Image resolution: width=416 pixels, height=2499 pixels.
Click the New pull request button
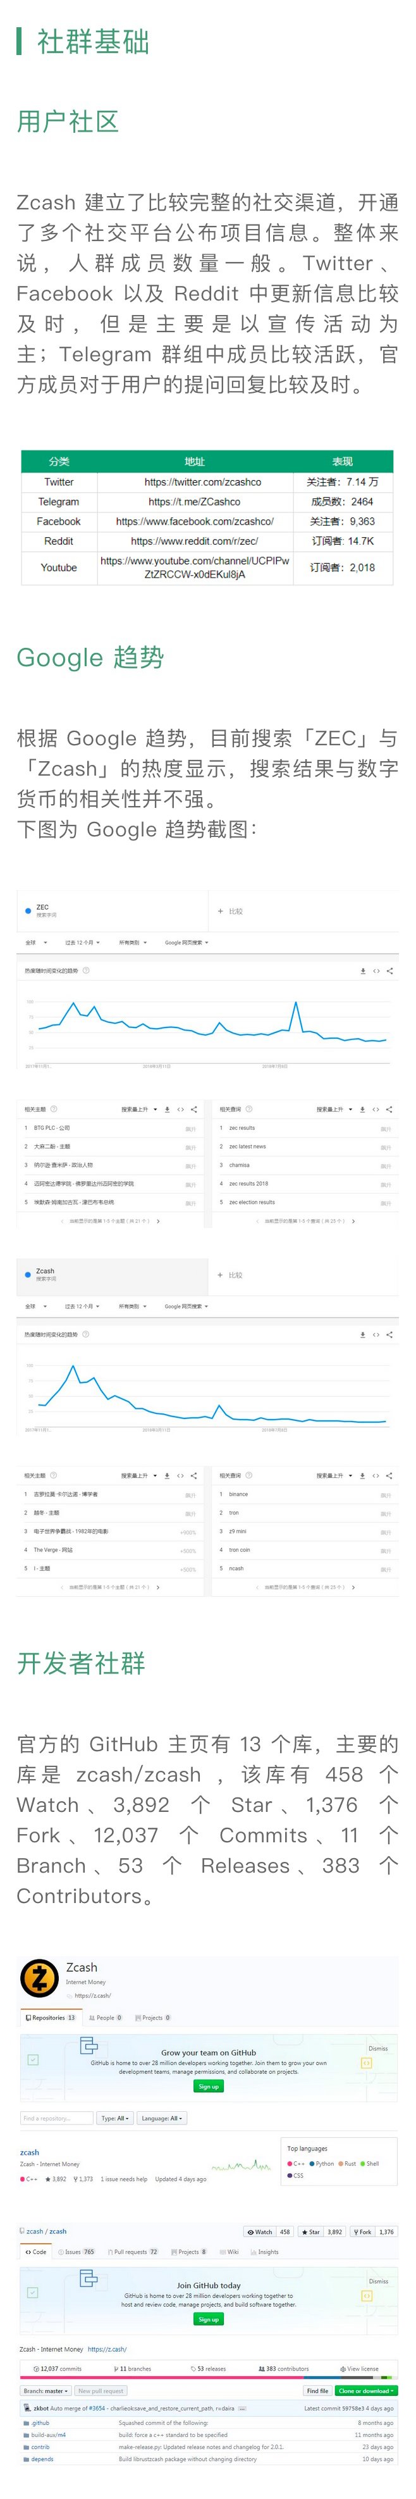point(102,2391)
